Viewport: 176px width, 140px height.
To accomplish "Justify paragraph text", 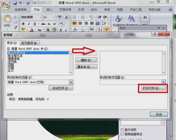I will pyautogui.click(x=92, y=23).
